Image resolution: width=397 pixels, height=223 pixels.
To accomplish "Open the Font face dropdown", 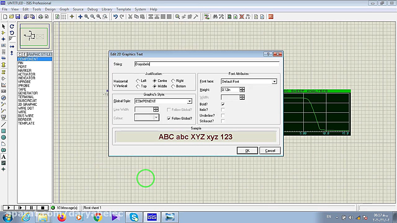I will click(x=274, y=81).
